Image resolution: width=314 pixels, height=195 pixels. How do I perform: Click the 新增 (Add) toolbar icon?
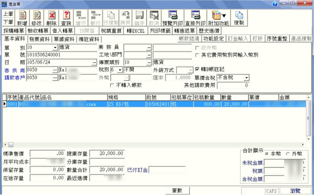22,18
